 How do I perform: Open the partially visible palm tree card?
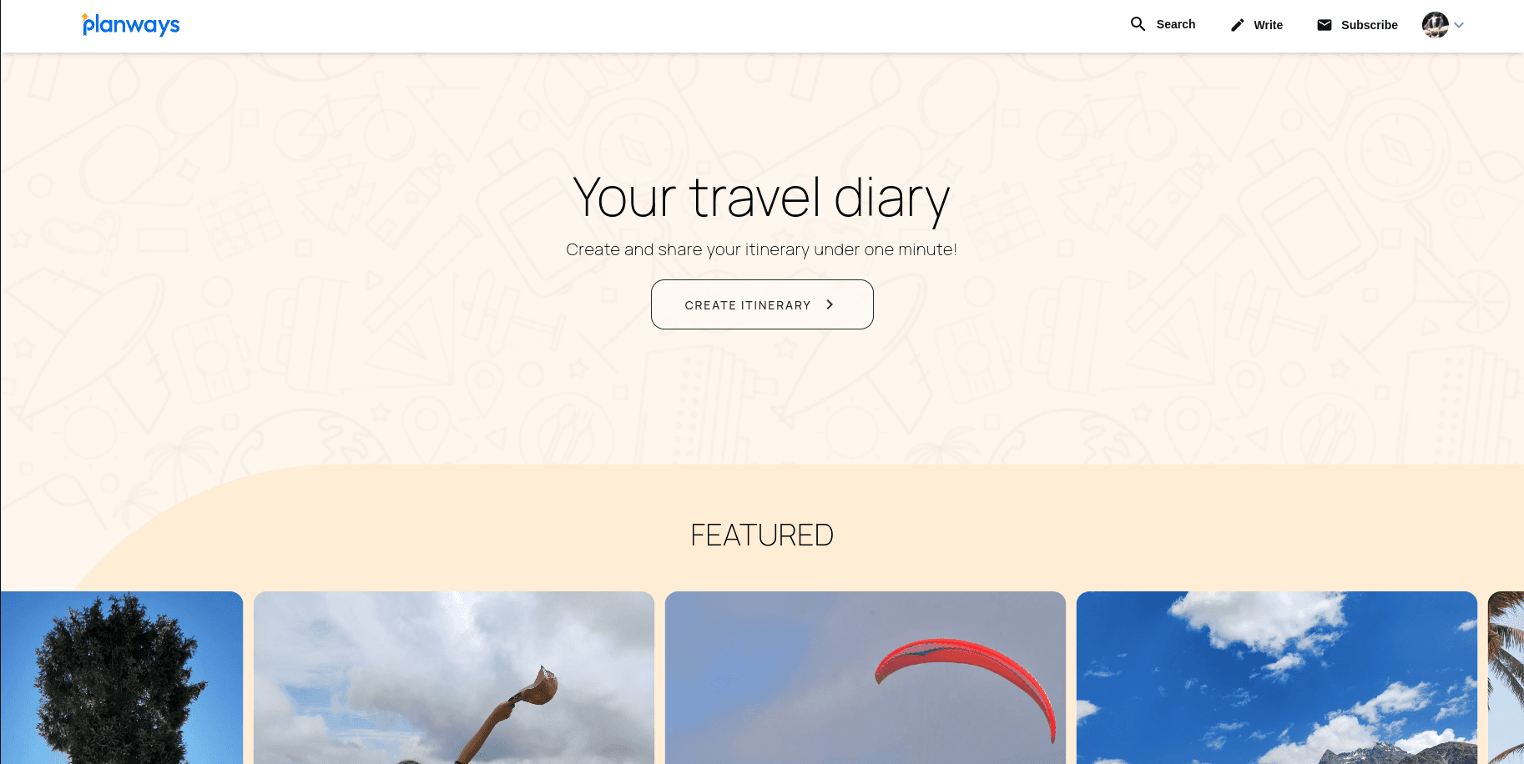[1506, 677]
